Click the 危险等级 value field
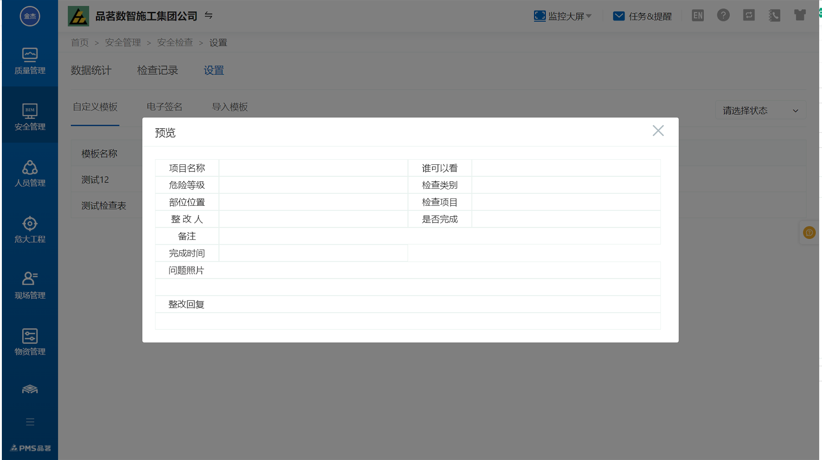 point(313,185)
